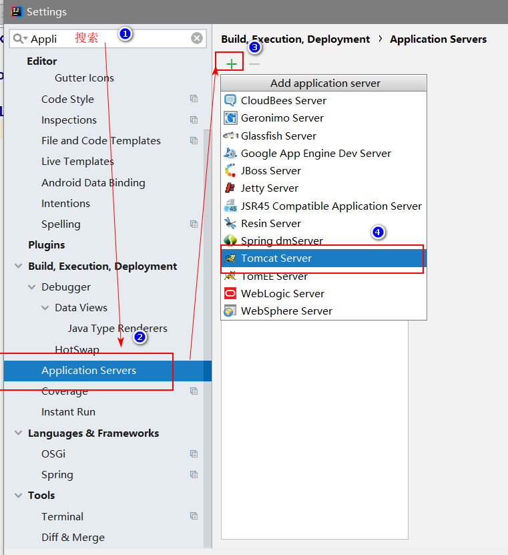Click project-level icon next to Spring
Screen dimensions: 508x555
coord(194,475)
